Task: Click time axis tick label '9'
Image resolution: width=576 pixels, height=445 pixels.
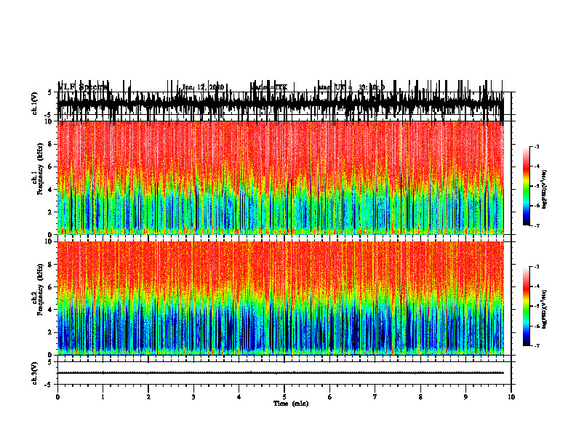Action: (465, 397)
